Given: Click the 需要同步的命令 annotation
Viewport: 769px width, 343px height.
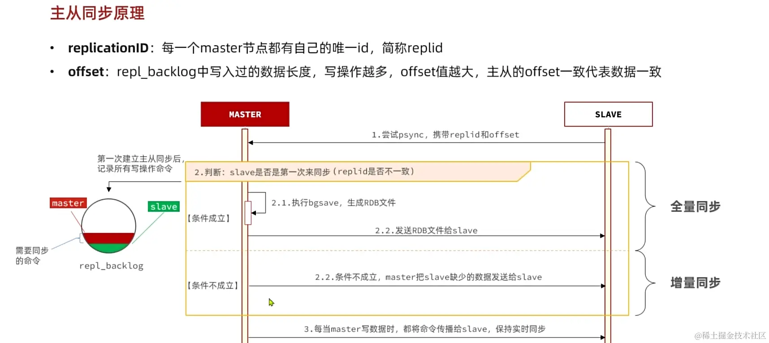Looking at the screenshot, I should [32, 256].
